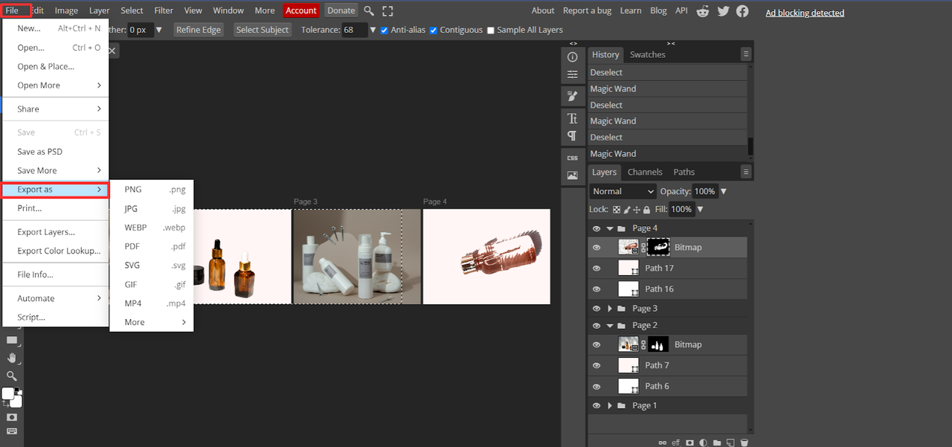Open the Info panel icon
Image resolution: width=952 pixels, height=447 pixels.
click(x=572, y=57)
